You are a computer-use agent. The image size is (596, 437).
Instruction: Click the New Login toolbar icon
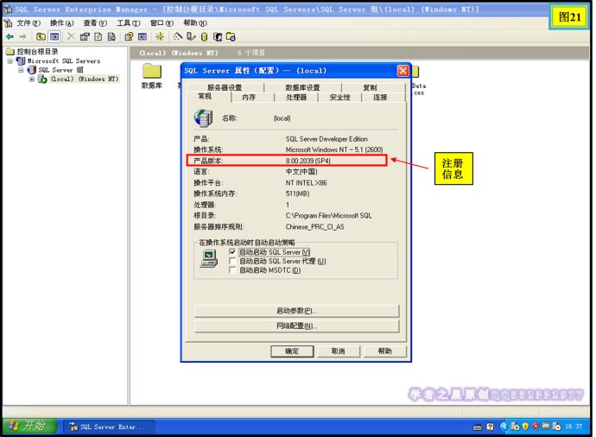click(218, 37)
